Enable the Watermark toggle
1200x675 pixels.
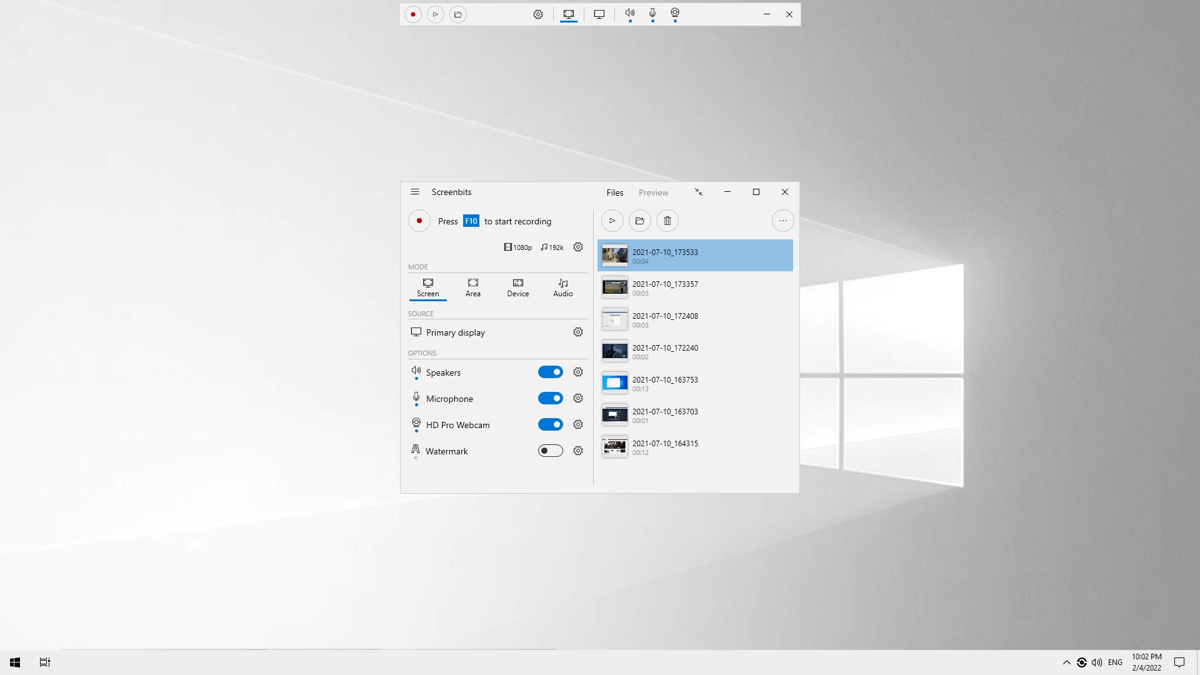pyautogui.click(x=551, y=451)
